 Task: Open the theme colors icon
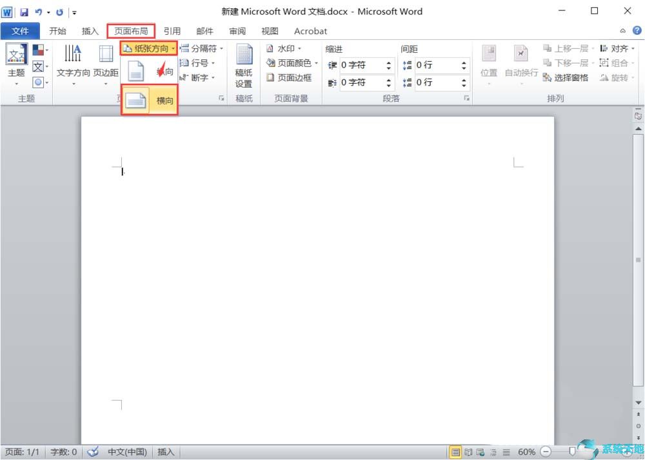40,50
